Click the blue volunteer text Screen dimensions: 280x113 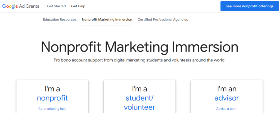(139, 107)
